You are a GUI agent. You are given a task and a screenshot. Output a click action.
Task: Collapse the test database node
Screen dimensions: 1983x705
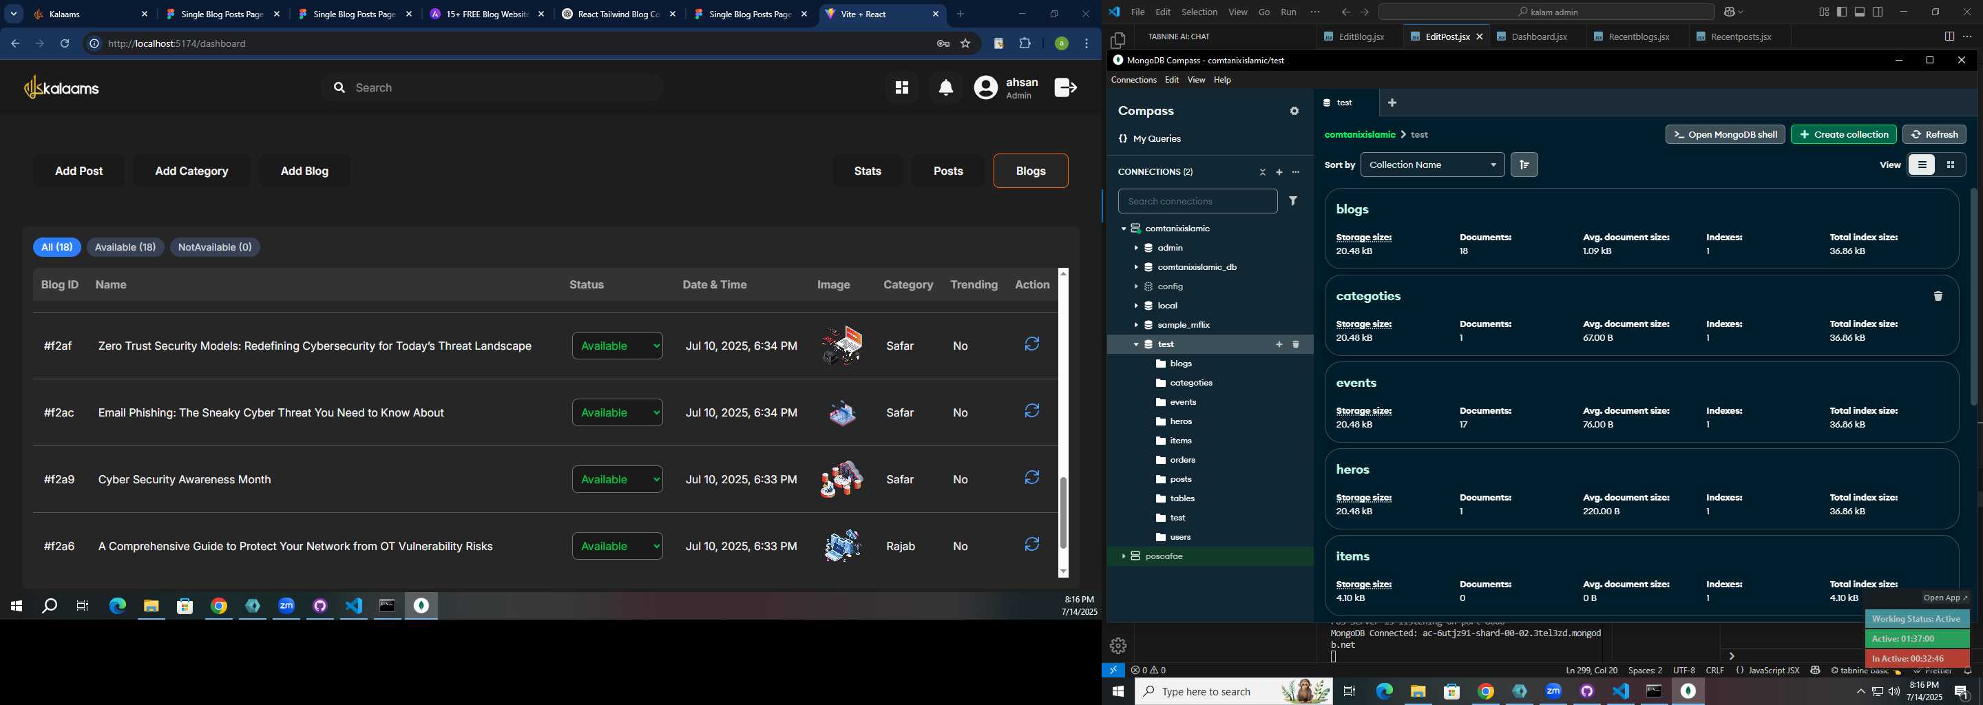coord(1136,345)
